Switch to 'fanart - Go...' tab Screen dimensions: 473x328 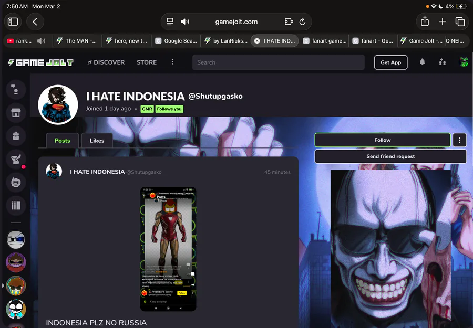[374, 40]
